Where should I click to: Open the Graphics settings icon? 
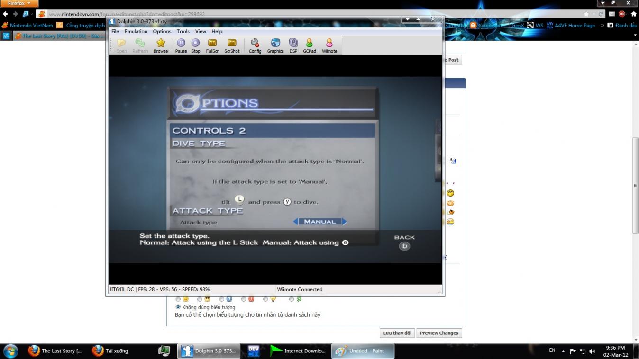(275, 45)
